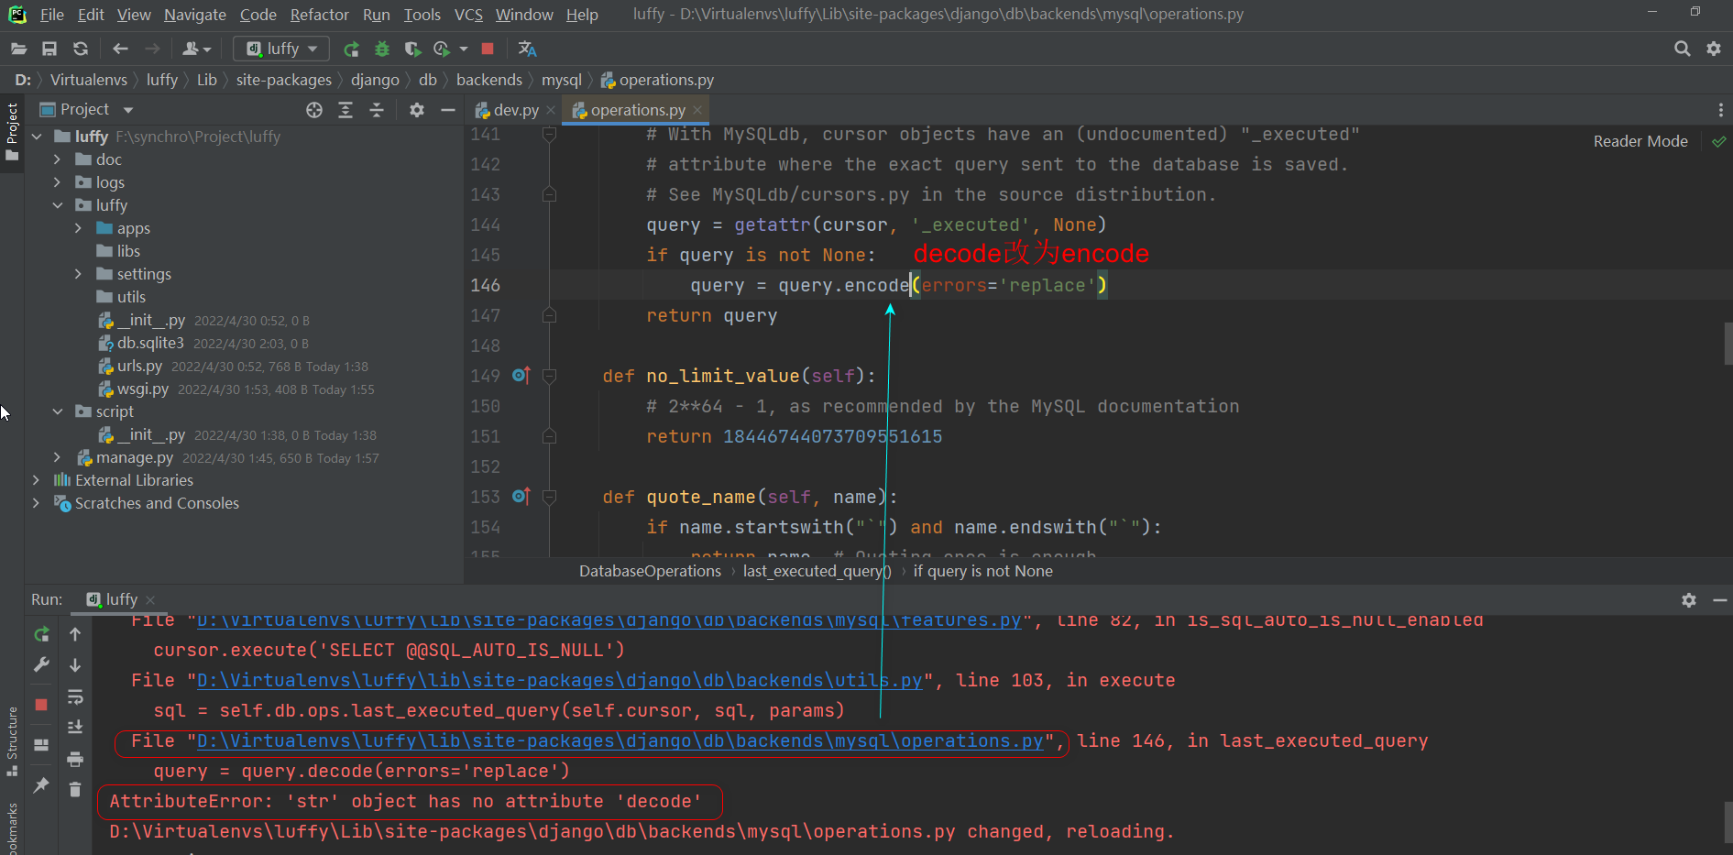Image resolution: width=1733 pixels, height=855 pixels.
Task: Click print icon in Run panel
Action: pyautogui.click(x=75, y=759)
